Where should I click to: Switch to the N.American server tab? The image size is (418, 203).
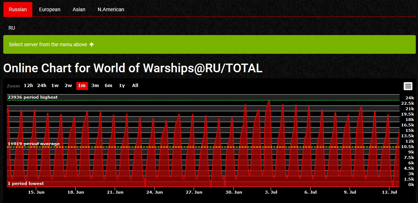point(111,9)
